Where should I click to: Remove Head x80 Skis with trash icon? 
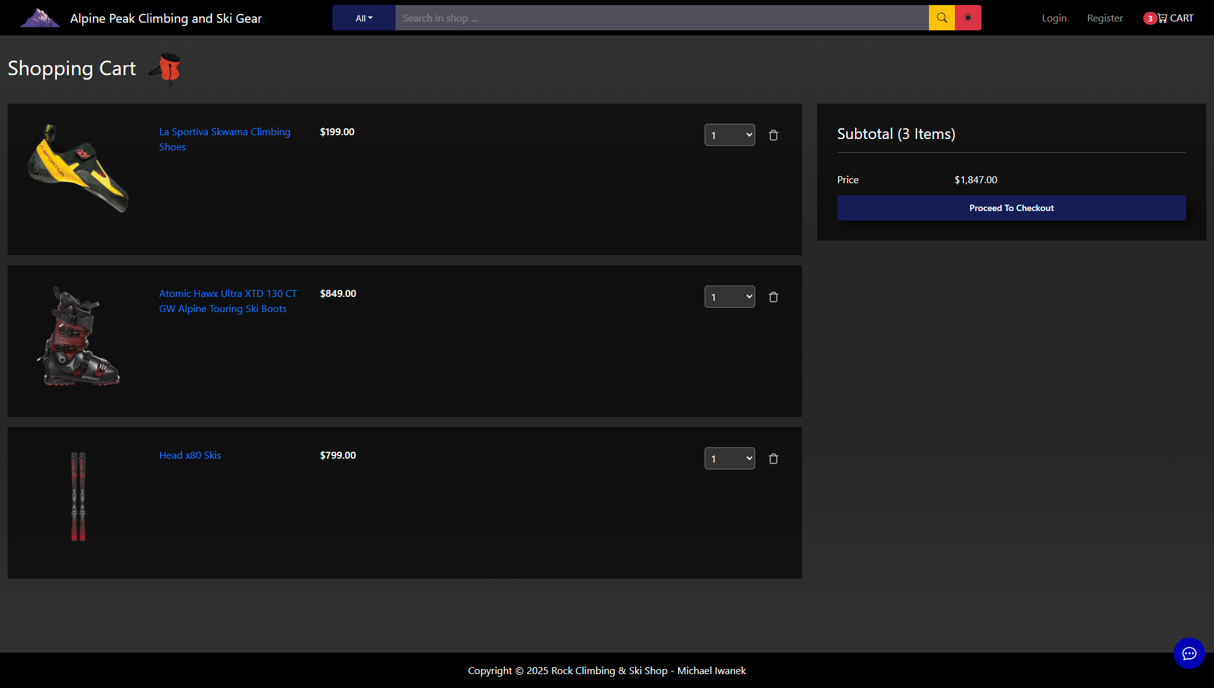tap(773, 459)
